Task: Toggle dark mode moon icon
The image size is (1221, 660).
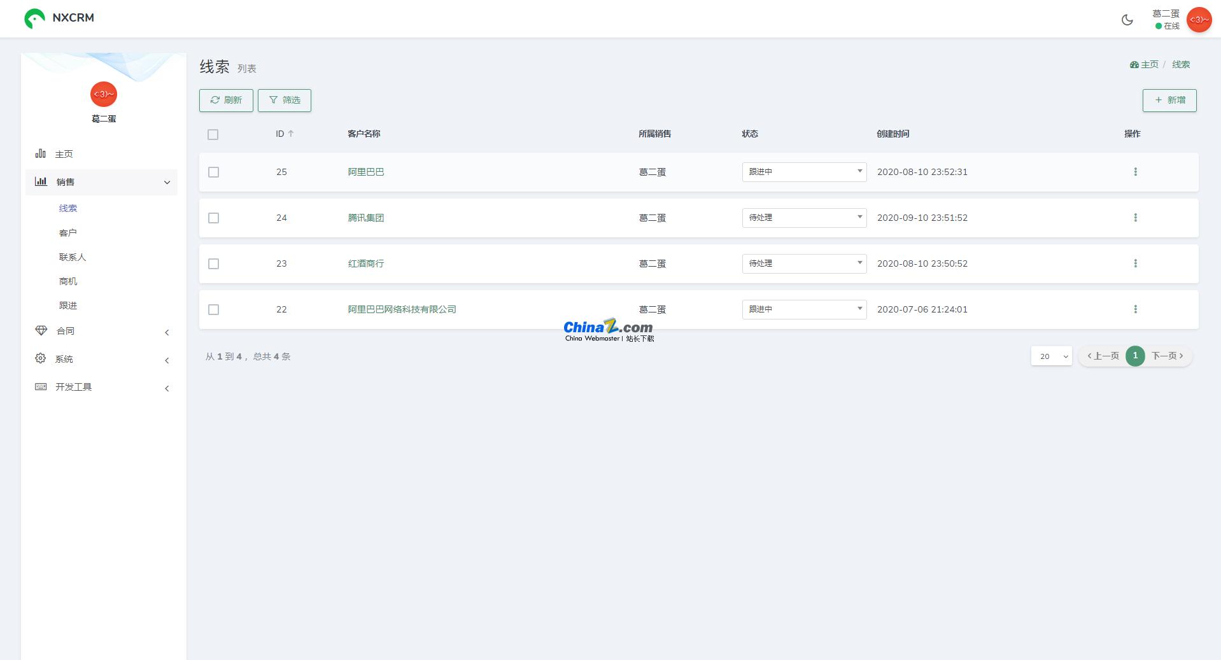Action: point(1127,20)
